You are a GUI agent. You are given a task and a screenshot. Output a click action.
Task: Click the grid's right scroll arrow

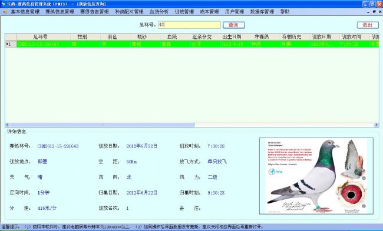coord(377,125)
